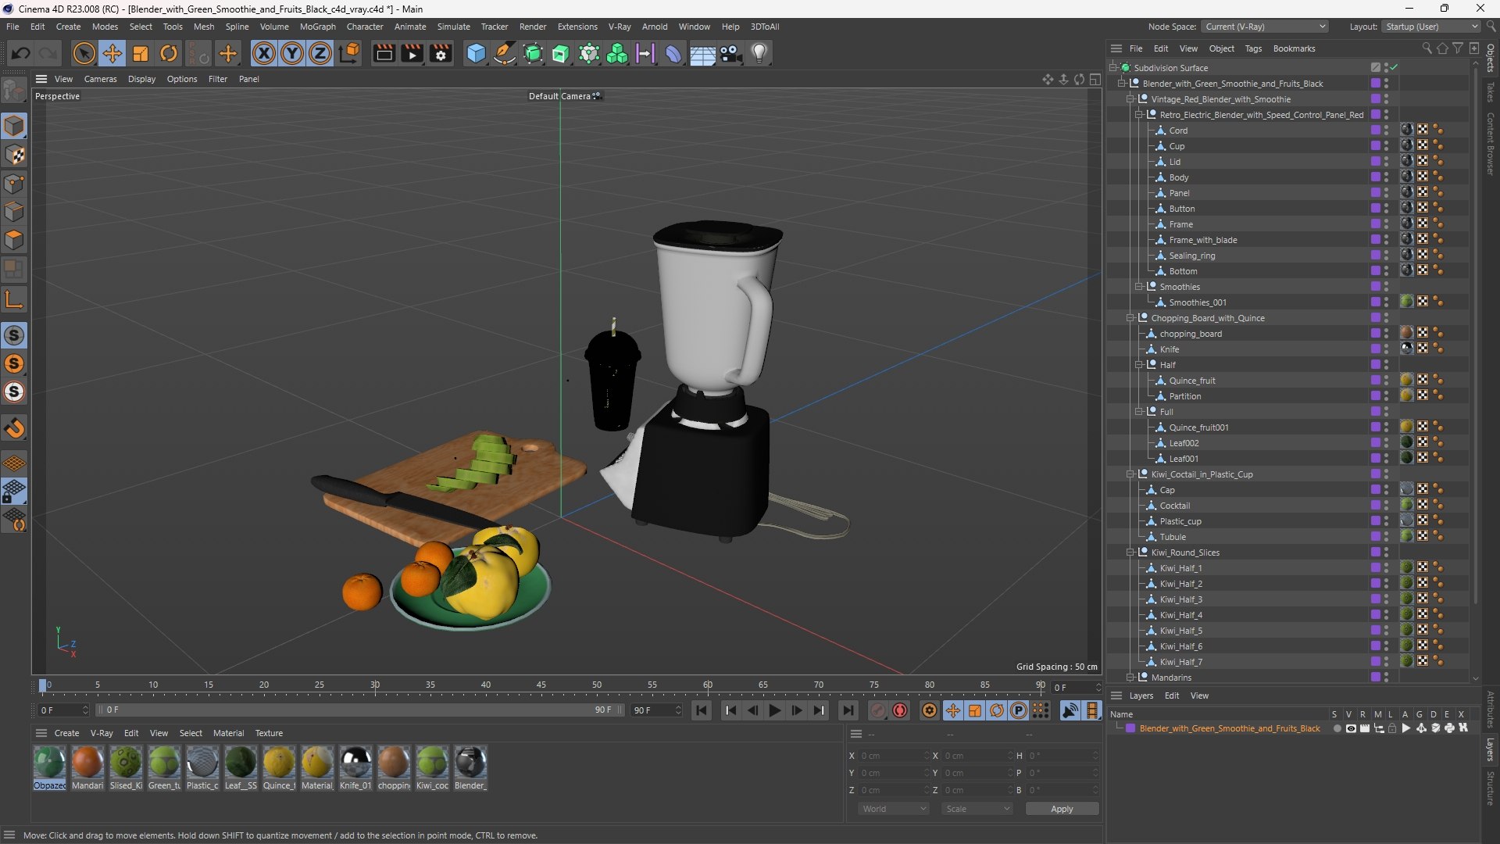Add a Light object
This screenshot has width=1500, height=844.
point(759,53)
